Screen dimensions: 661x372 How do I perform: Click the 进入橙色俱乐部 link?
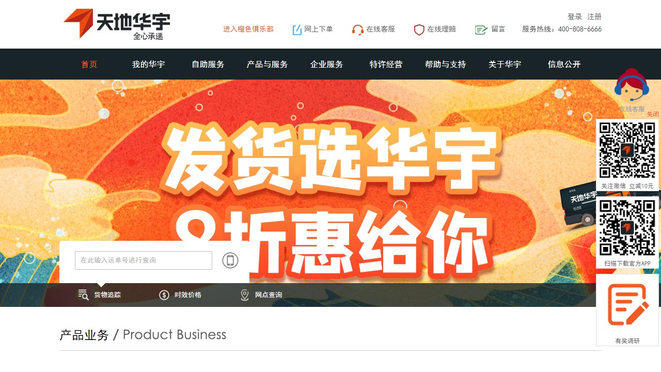pos(248,29)
